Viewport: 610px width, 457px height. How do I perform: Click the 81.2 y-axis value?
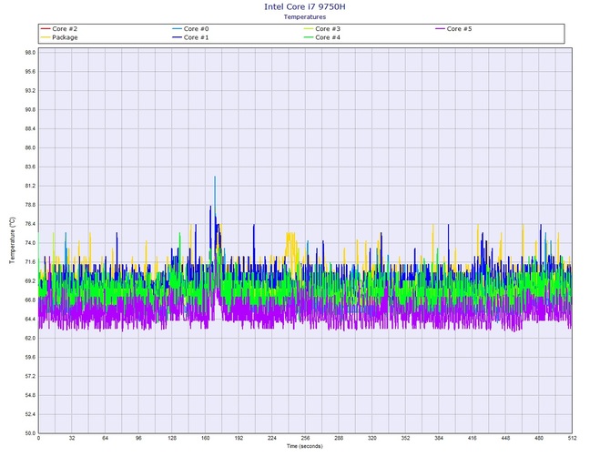coord(30,186)
